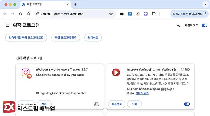Click the 전체 확장 프로그램 heading
Image resolution: width=210 pixels, height=116 pixels.
29,58
